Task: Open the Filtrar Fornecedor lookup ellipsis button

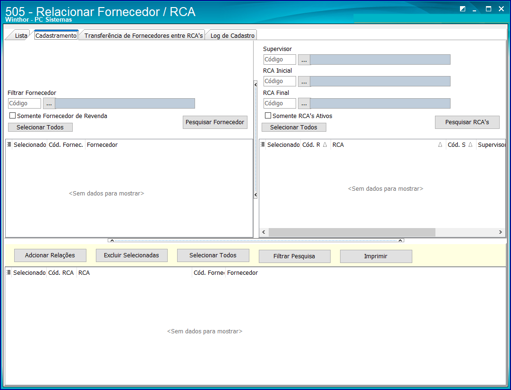Action: [x=49, y=103]
